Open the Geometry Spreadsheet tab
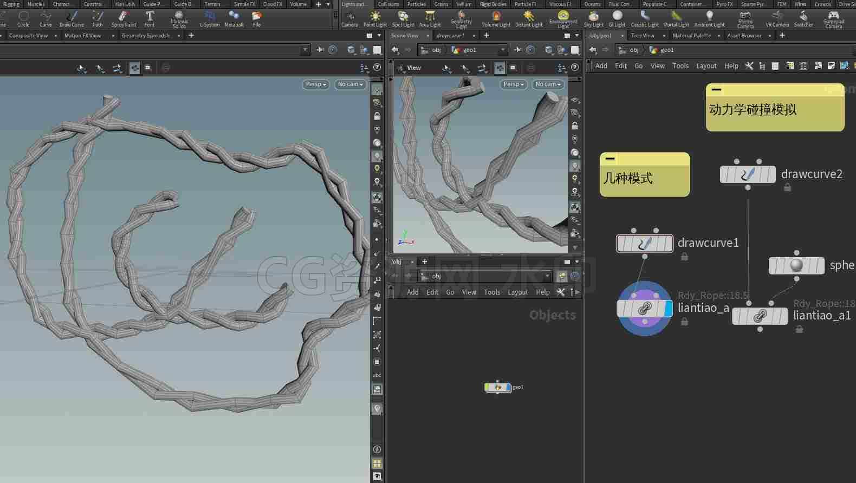The width and height of the screenshot is (856, 483). point(147,36)
